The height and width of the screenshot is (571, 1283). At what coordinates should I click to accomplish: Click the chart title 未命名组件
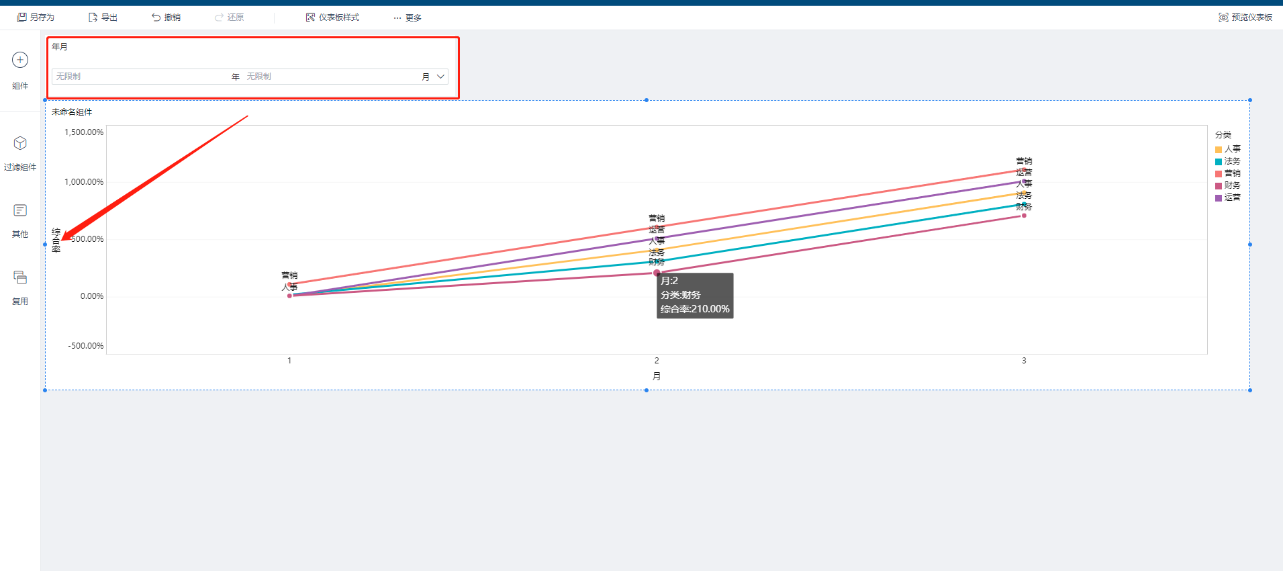point(72,112)
